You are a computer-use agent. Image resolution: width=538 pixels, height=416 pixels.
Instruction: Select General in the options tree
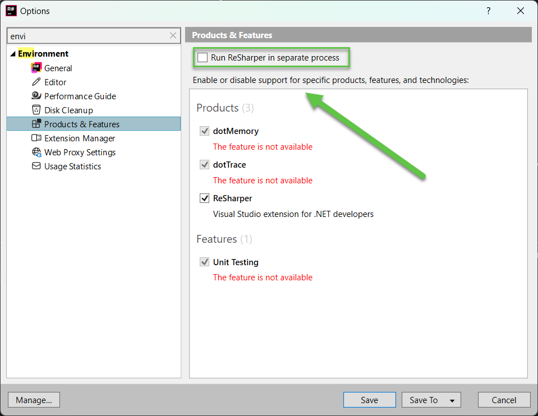point(58,68)
